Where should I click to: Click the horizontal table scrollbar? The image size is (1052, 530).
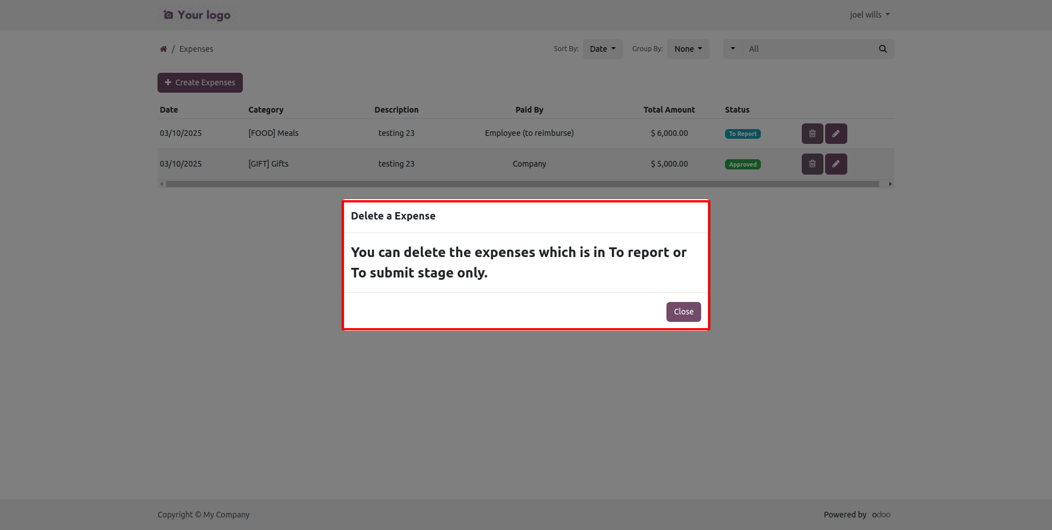click(x=522, y=184)
